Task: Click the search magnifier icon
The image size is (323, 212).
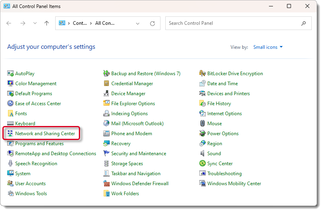Action: tap(303, 24)
